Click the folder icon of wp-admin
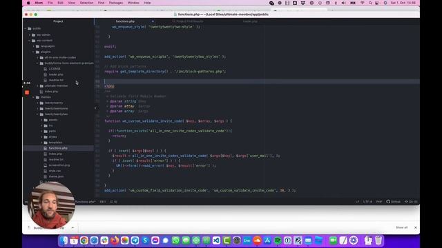 pyautogui.click(x=34, y=35)
